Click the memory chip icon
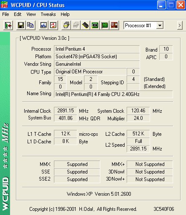The width and height of the screenshot is (186, 215). coord(85,26)
